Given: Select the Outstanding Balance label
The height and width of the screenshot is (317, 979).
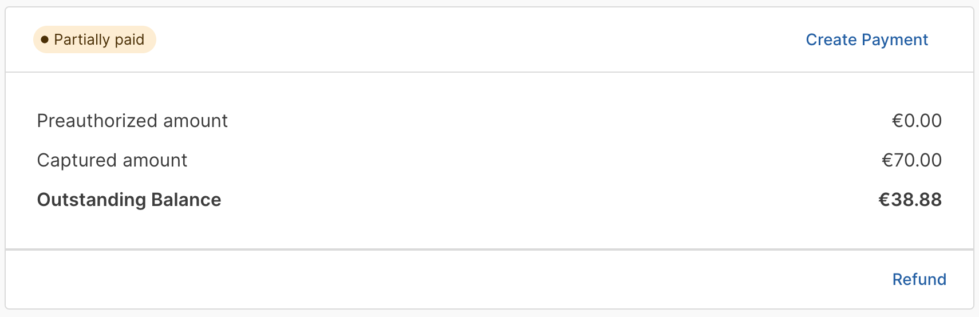Looking at the screenshot, I should (129, 200).
